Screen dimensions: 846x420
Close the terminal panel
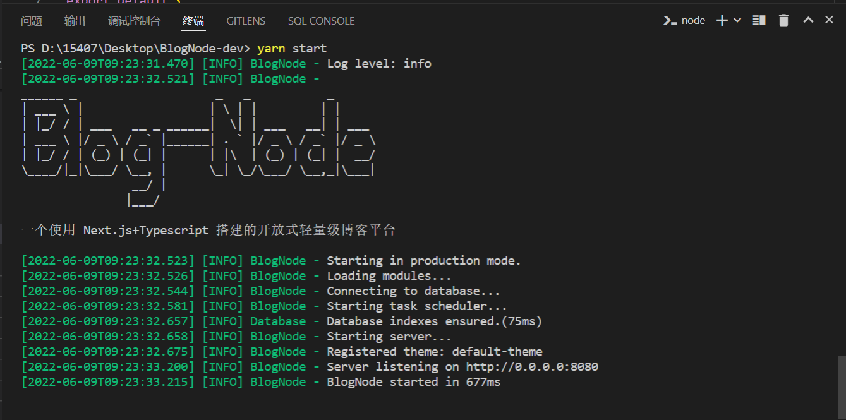pyautogui.click(x=830, y=20)
